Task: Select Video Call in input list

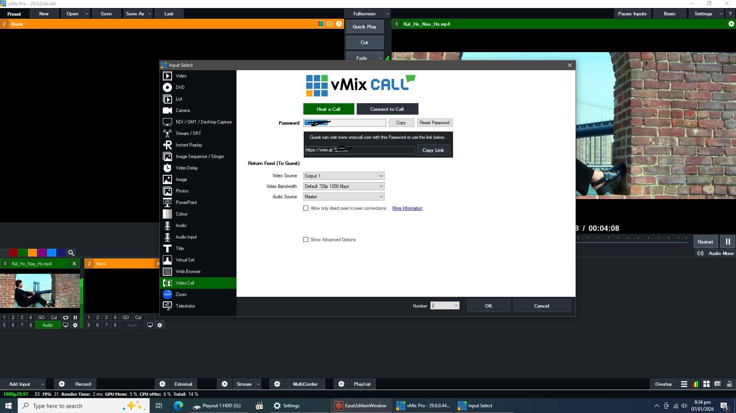Action: pyautogui.click(x=198, y=283)
